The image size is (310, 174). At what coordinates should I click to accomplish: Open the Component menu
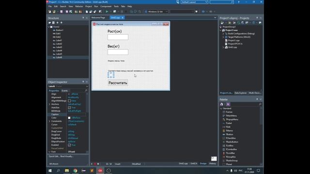pos(106,6)
